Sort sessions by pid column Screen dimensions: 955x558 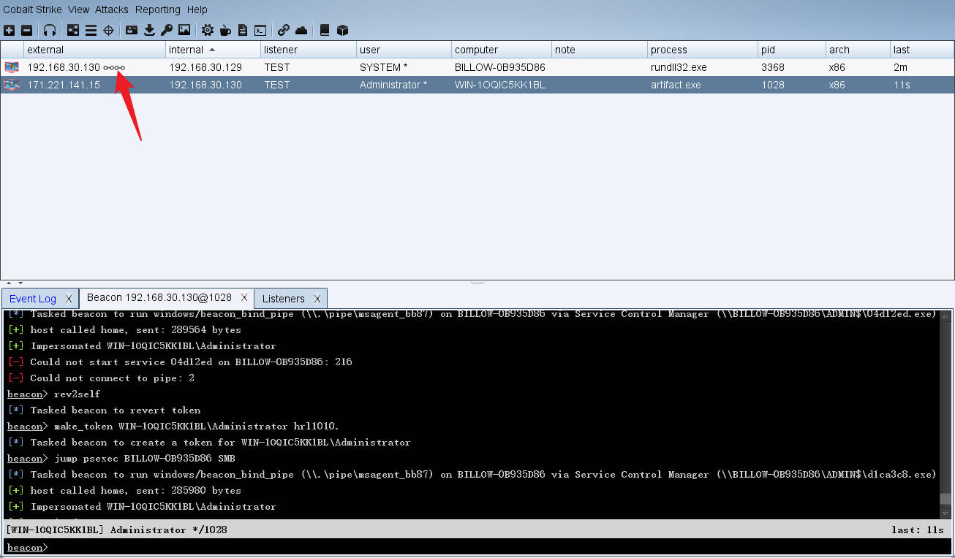point(792,50)
